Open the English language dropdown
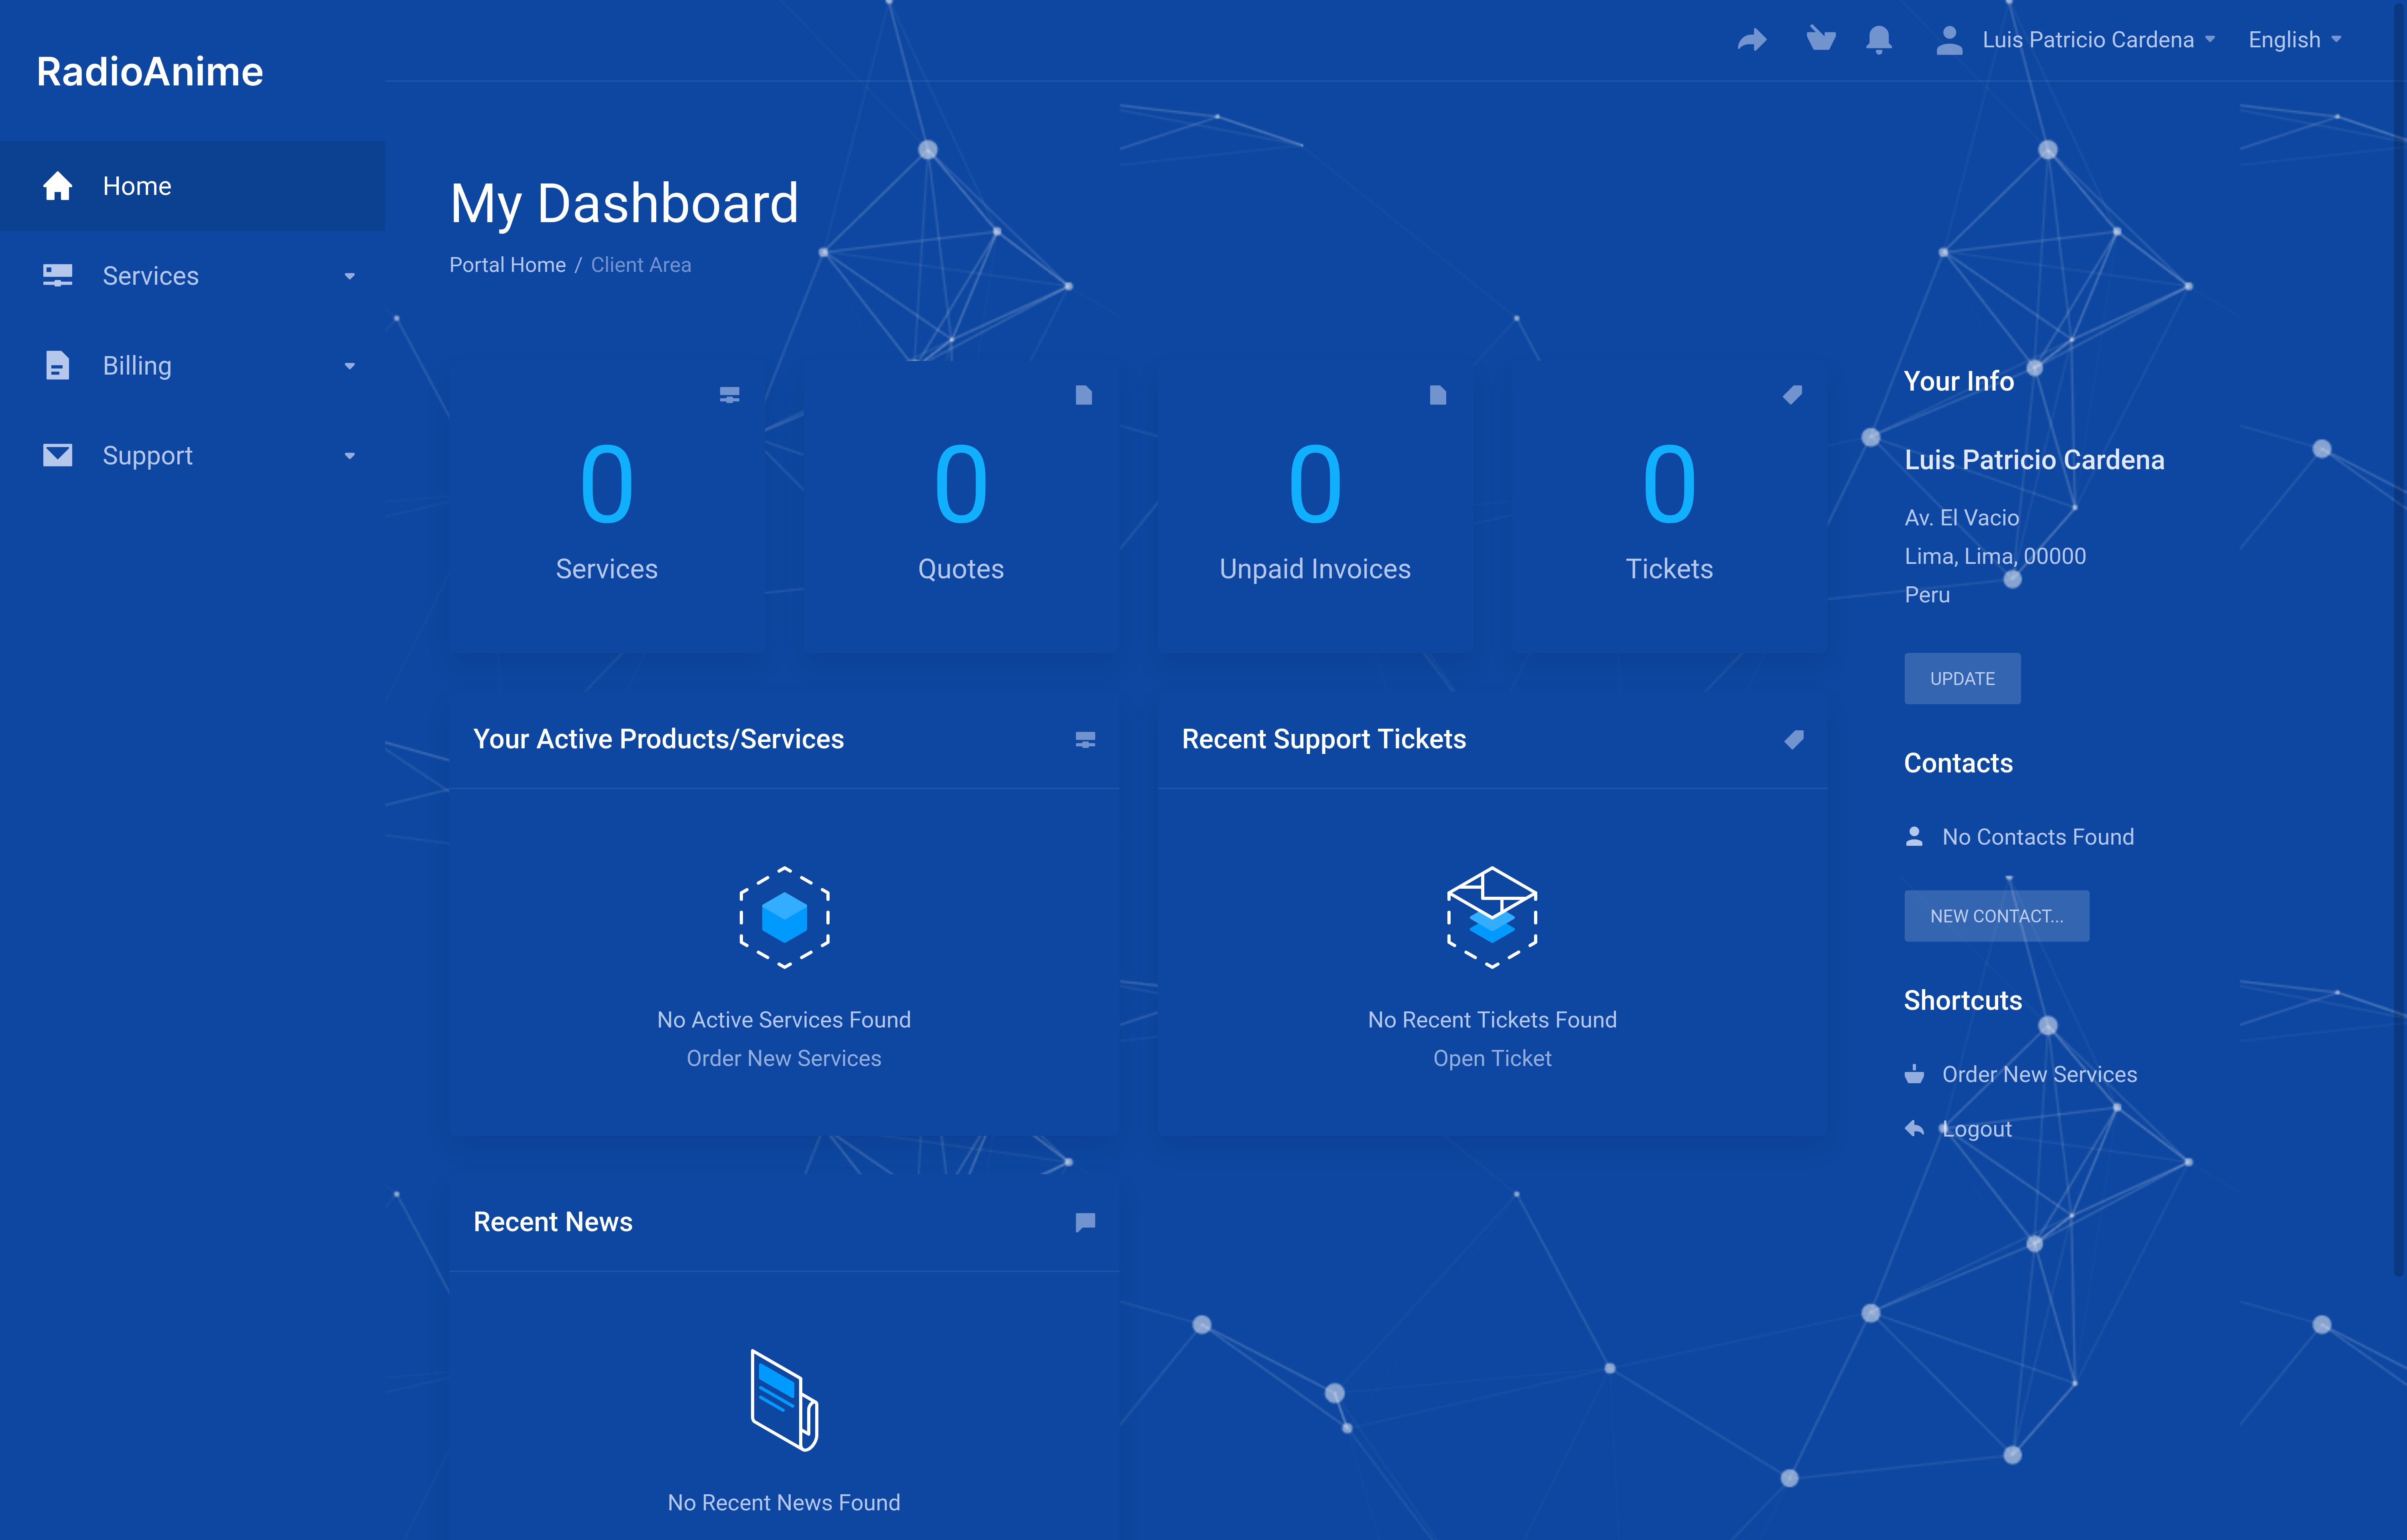 coord(2295,40)
